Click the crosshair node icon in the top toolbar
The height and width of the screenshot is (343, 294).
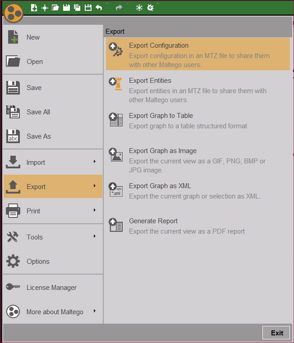click(45, 8)
